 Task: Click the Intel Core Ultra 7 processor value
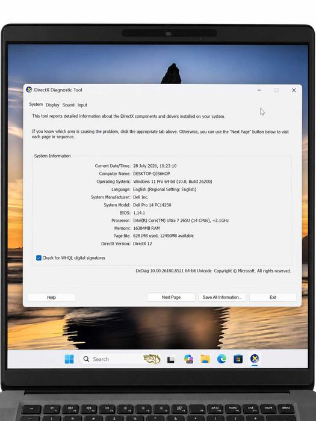pos(181,221)
